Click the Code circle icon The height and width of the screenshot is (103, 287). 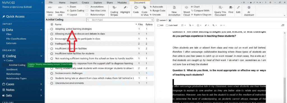tap(136, 8)
